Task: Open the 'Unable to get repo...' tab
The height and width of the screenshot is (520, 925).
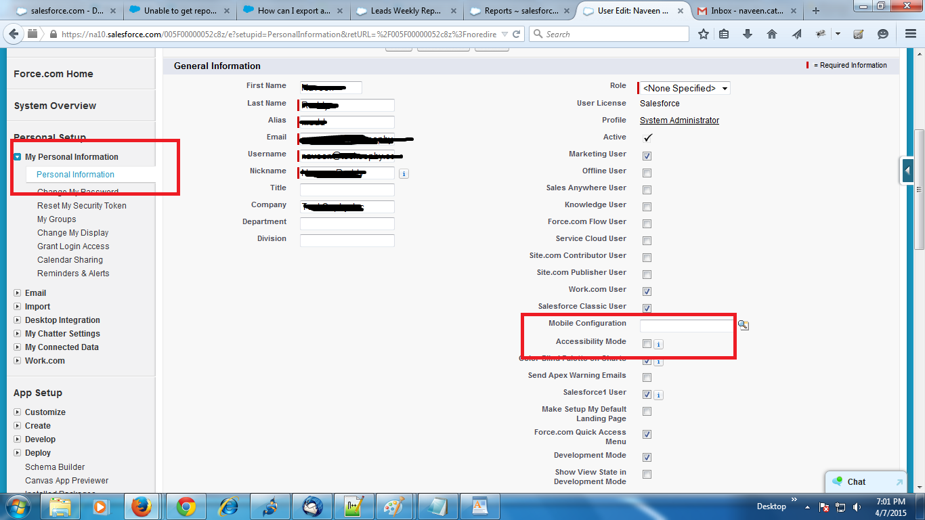Action: (x=179, y=10)
